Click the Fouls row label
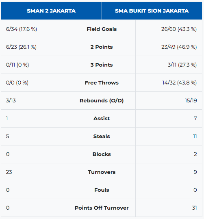The width and height of the screenshot is (204, 219). point(102,190)
